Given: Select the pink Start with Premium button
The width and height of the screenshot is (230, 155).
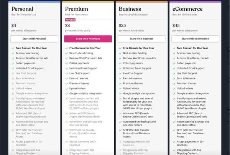Looking at the screenshot, I should (88, 39).
